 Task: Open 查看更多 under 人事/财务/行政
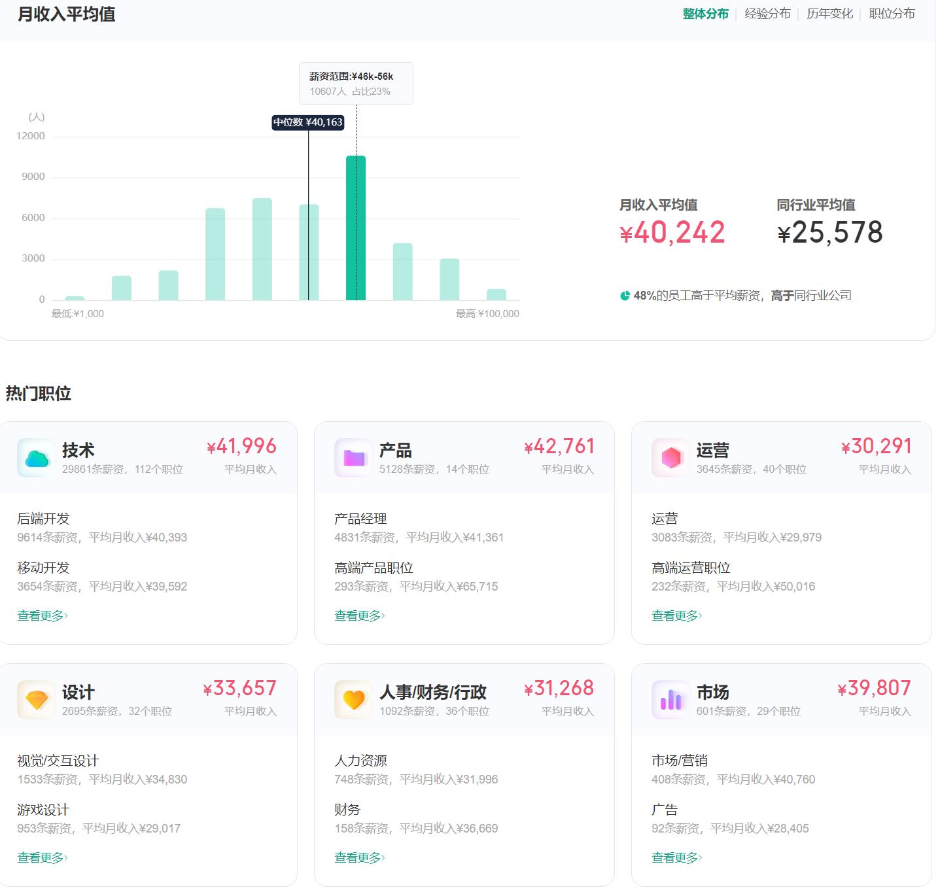358,857
